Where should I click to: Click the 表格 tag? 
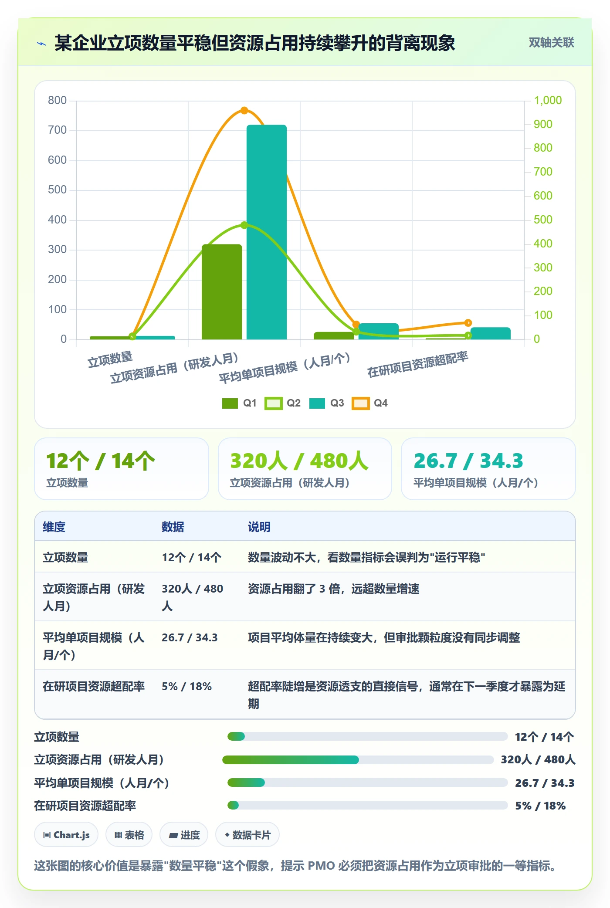point(129,835)
